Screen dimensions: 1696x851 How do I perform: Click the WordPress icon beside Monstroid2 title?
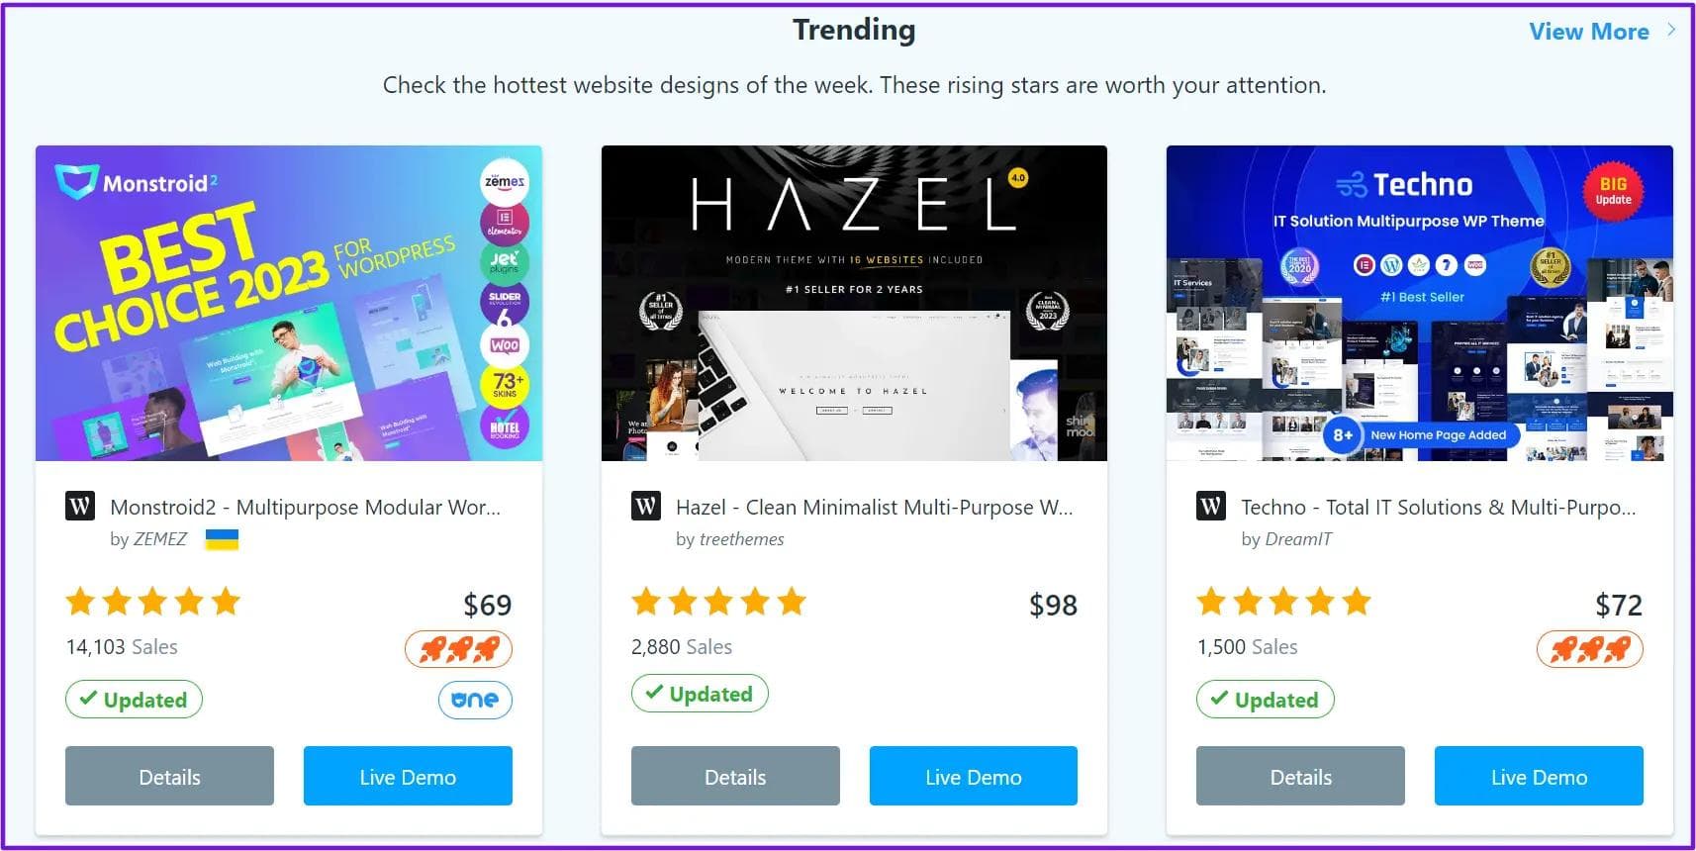[80, 507]
